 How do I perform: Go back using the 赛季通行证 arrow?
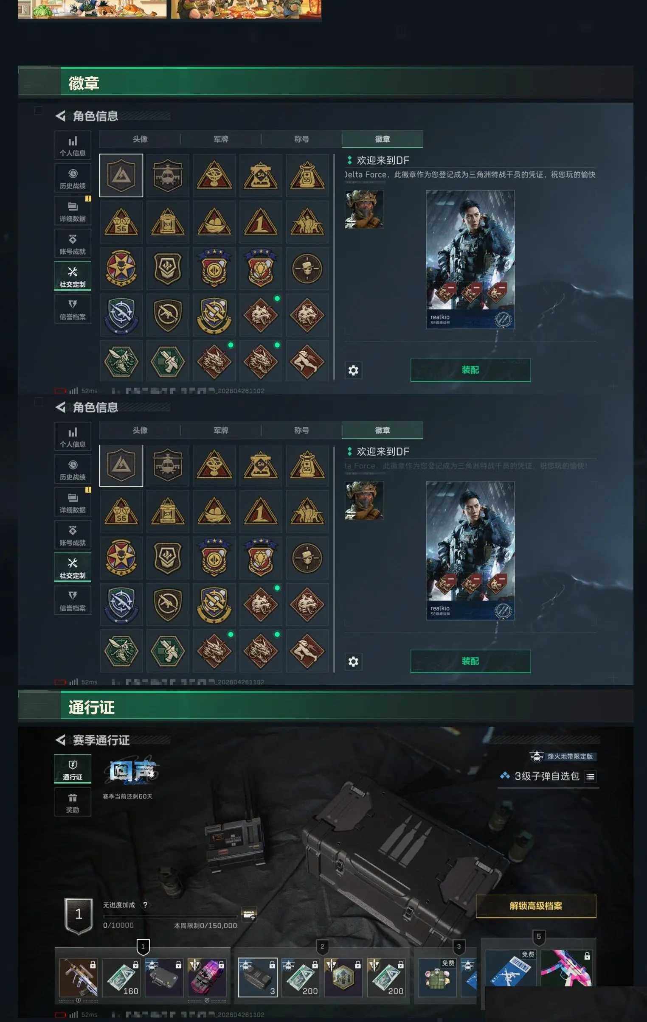[x=60, y=740]
